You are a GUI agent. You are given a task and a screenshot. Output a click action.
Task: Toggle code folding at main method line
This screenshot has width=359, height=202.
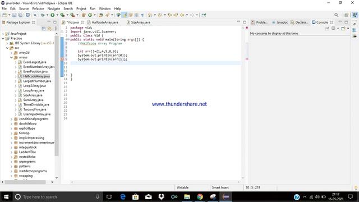pos(68,40)
